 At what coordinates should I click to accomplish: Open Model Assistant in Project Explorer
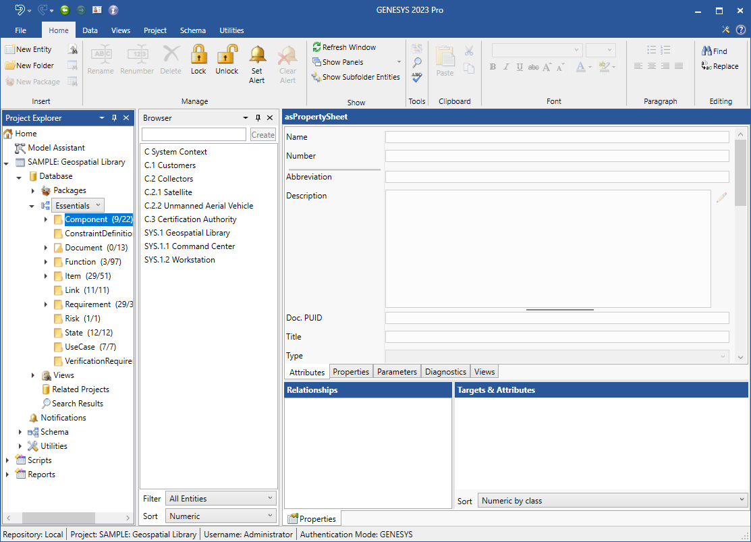click(50, 148)
